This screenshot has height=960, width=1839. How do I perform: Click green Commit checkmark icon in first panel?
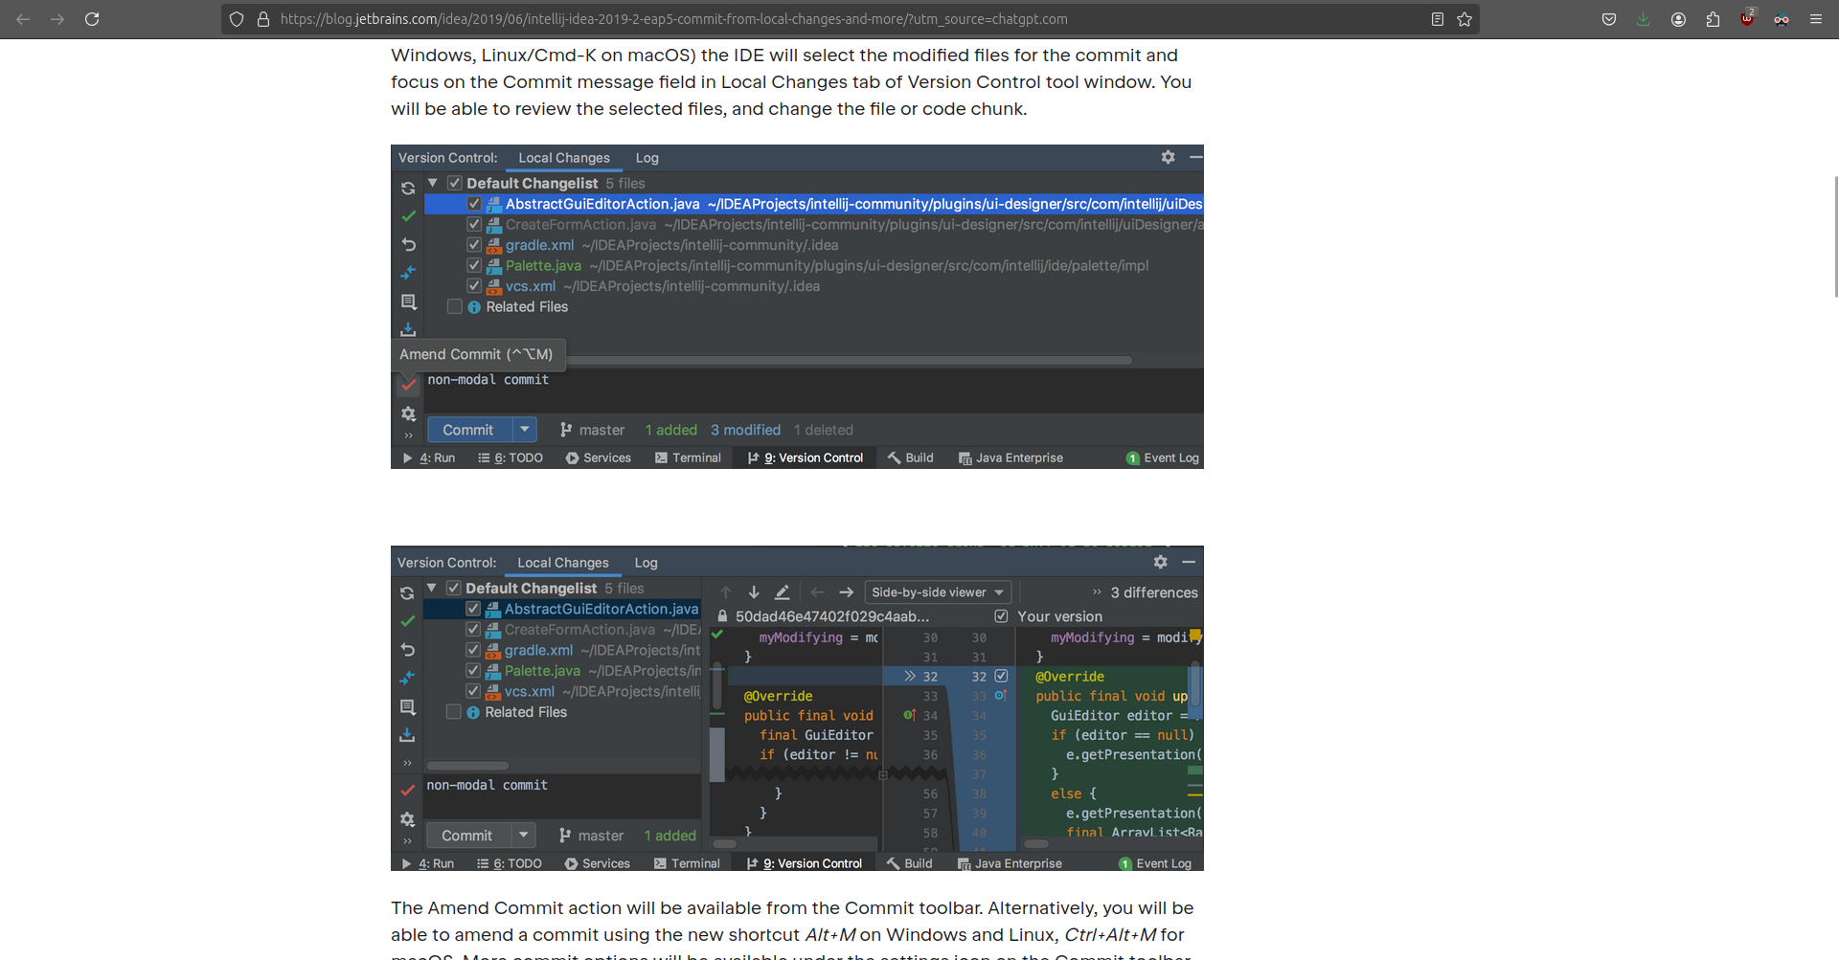pyautogui.click(x=408, y=216)
